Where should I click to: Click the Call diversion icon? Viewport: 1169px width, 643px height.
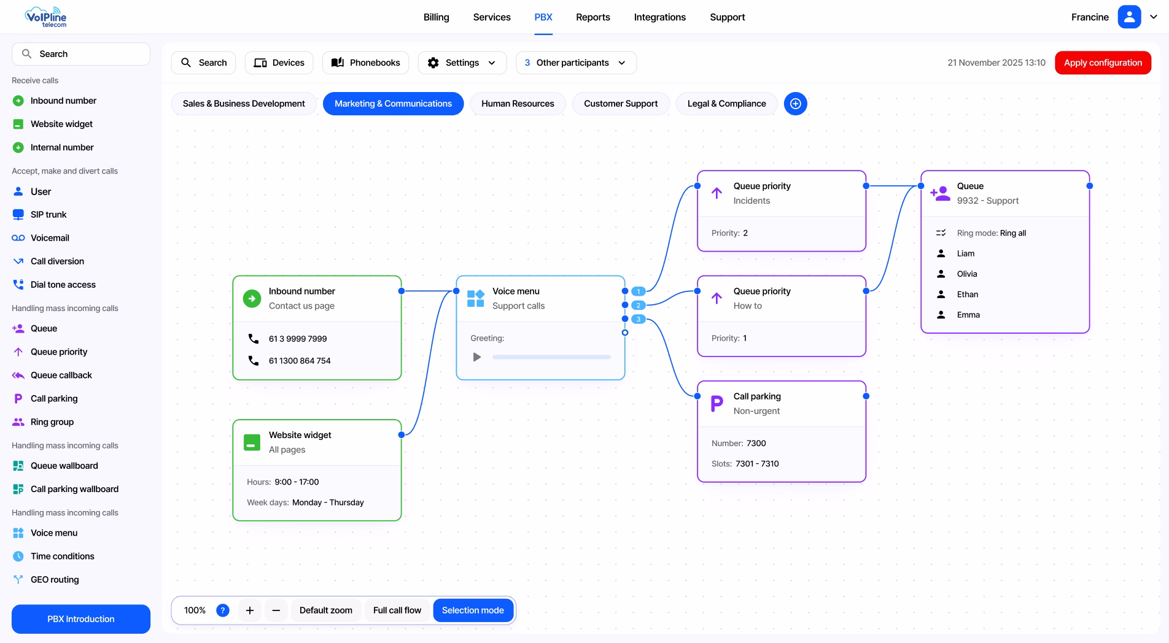[18, 261]
